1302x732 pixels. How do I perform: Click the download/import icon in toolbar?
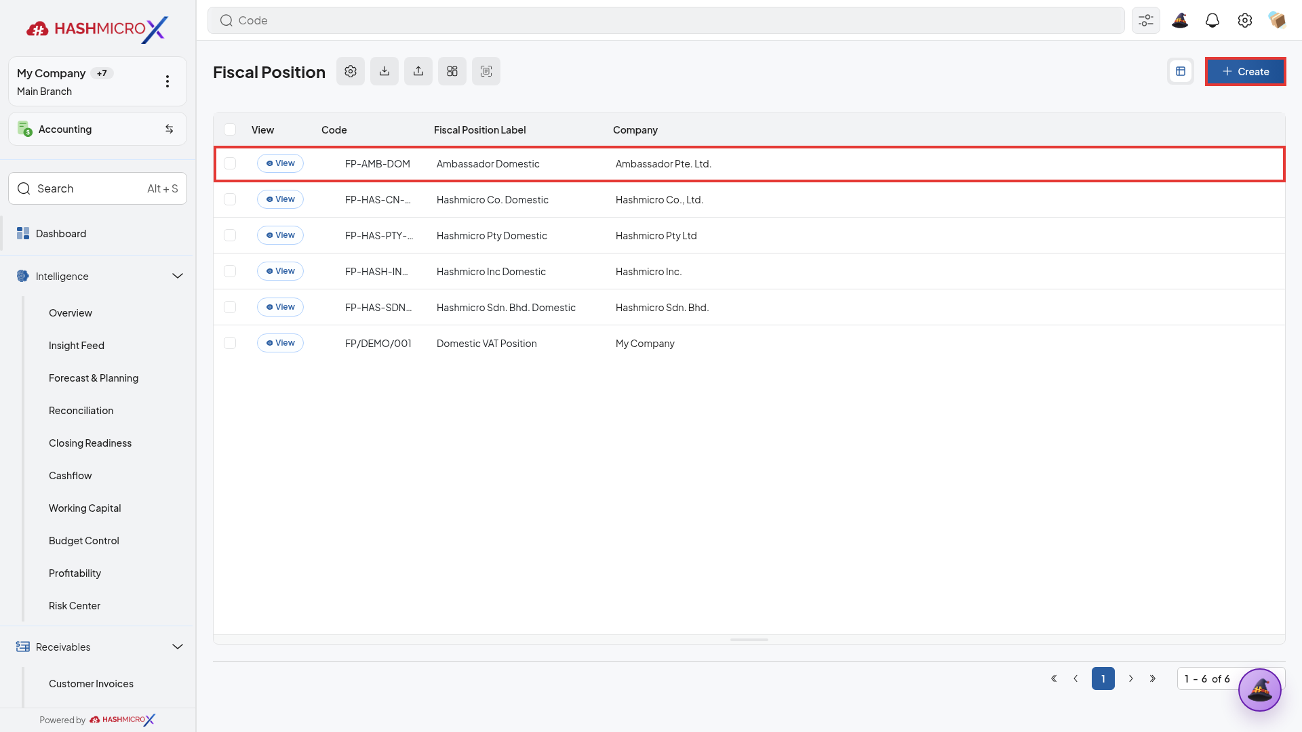point(384,71)
